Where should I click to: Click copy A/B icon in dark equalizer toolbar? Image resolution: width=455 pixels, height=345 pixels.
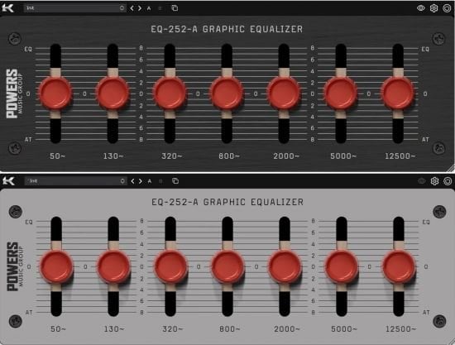(x=175, y=8)
